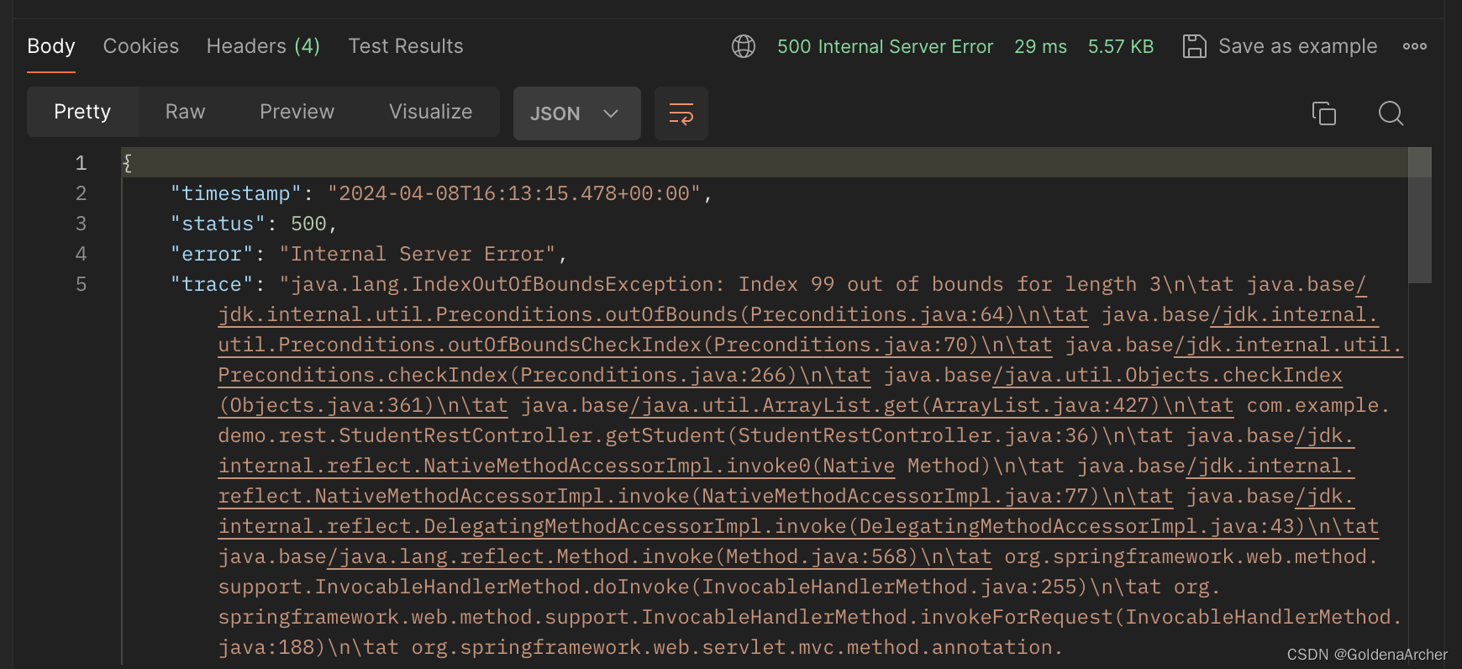
Task: Toggle the word wrap lines icon
Action: click(681, 113)
